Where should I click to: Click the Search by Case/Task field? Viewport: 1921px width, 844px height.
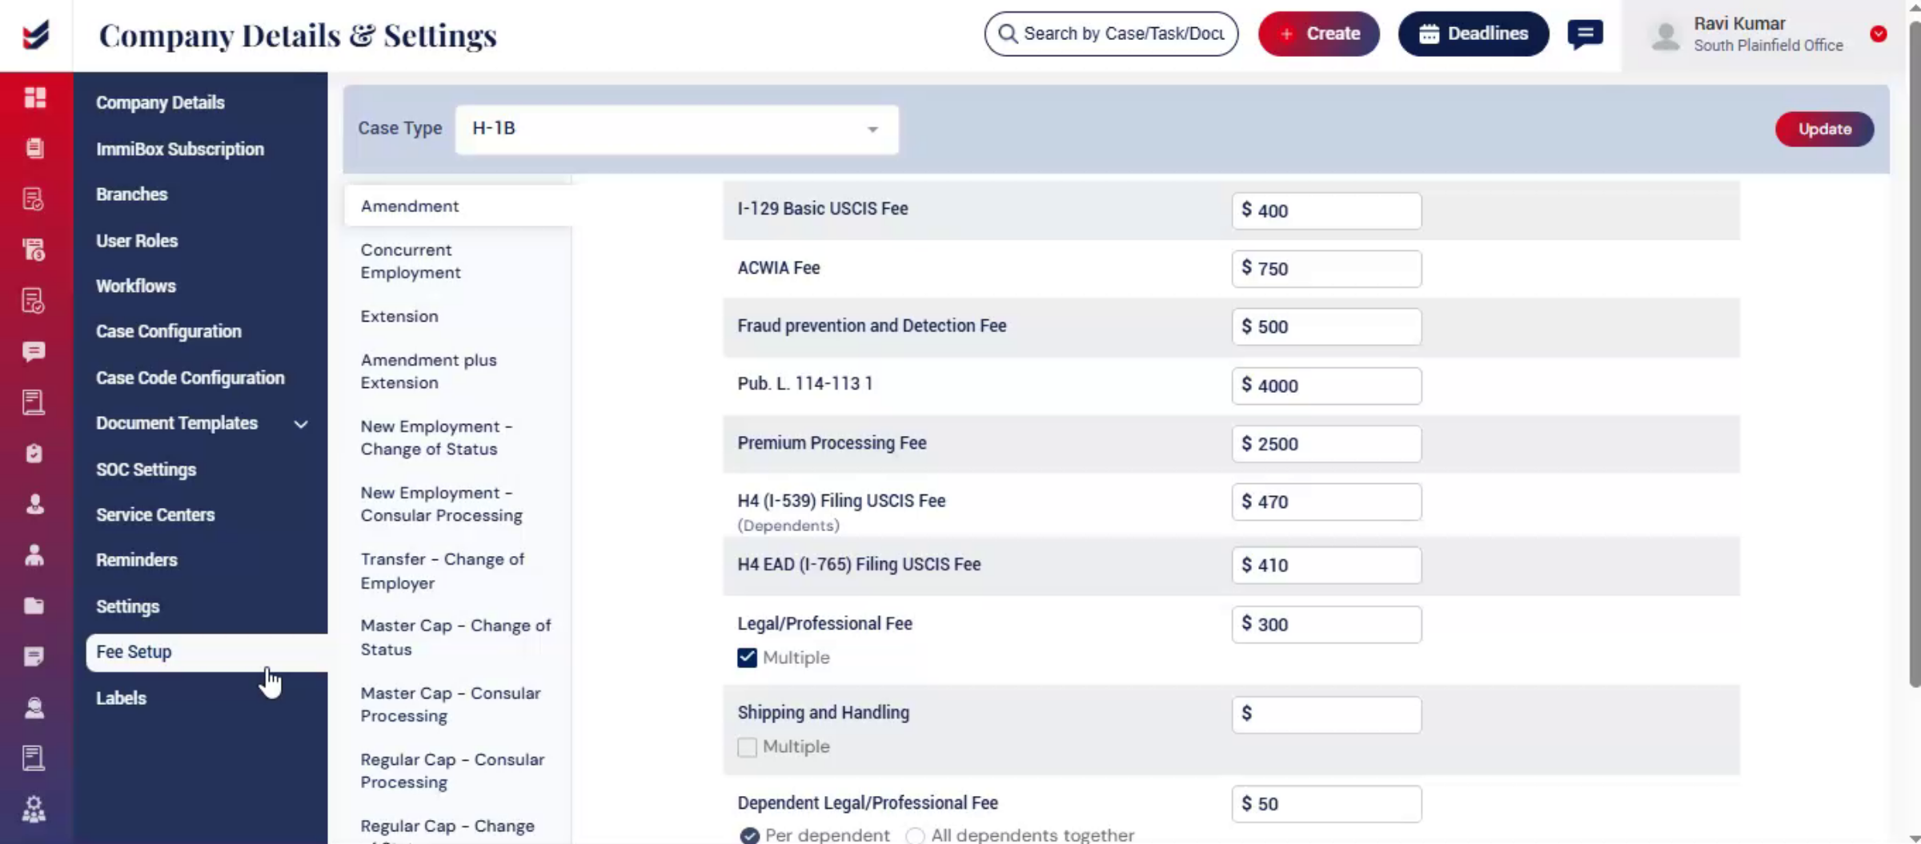point(1111,34)
